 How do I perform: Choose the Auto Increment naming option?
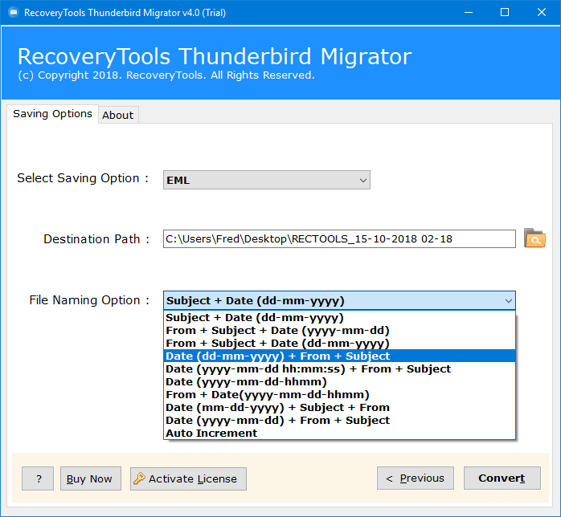(x=339, y=433)
